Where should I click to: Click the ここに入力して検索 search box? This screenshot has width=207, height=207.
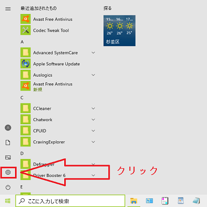(70, 201)
